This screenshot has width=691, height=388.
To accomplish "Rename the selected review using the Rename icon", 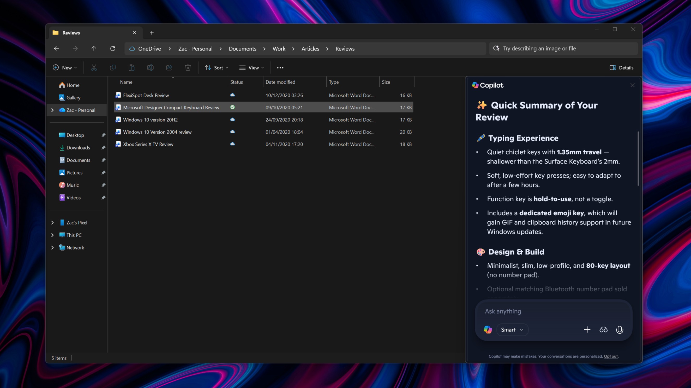I will click(150, 67).
